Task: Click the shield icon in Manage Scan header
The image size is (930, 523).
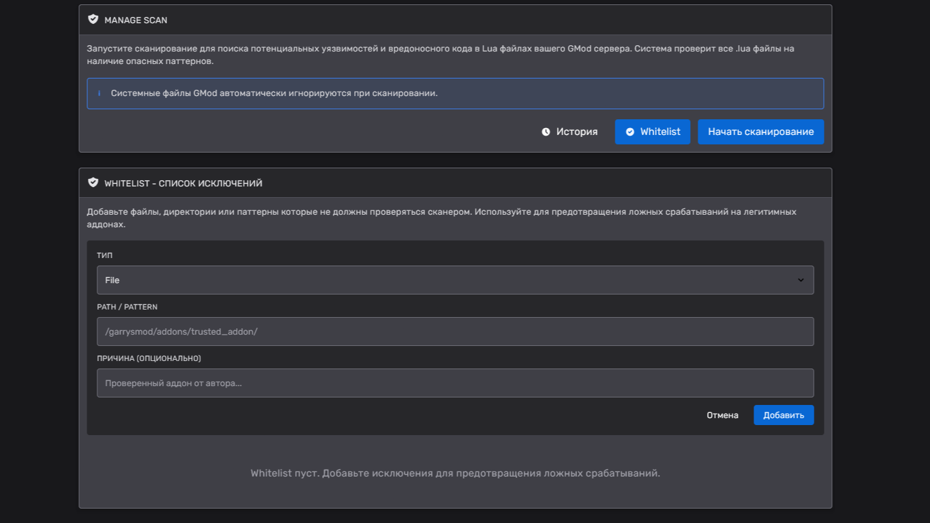Action: [x=93, y=19]
